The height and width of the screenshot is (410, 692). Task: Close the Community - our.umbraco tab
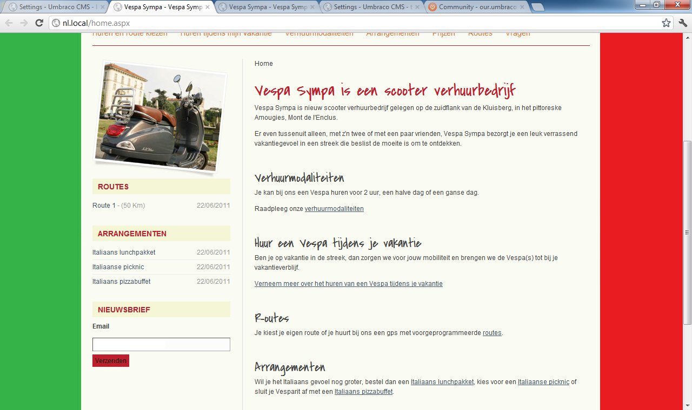(522, 8)
